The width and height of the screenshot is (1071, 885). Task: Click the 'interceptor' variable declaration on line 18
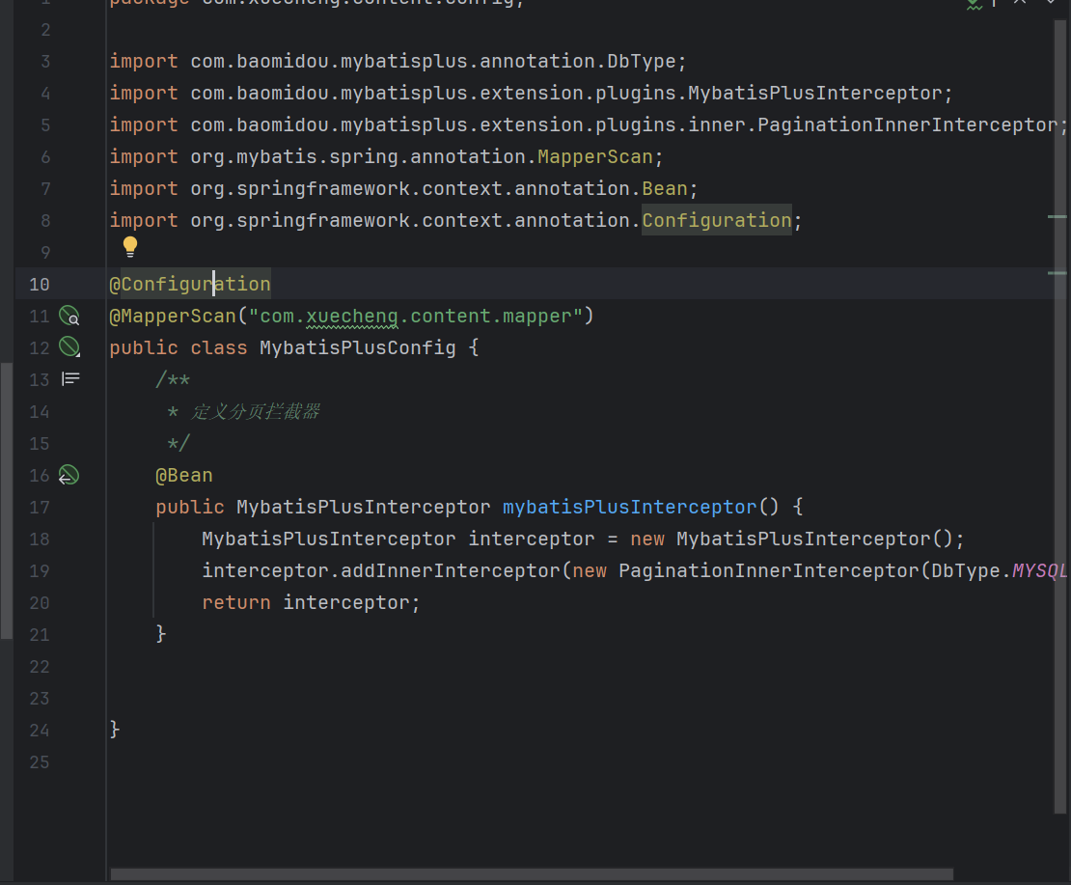[532, 539]
